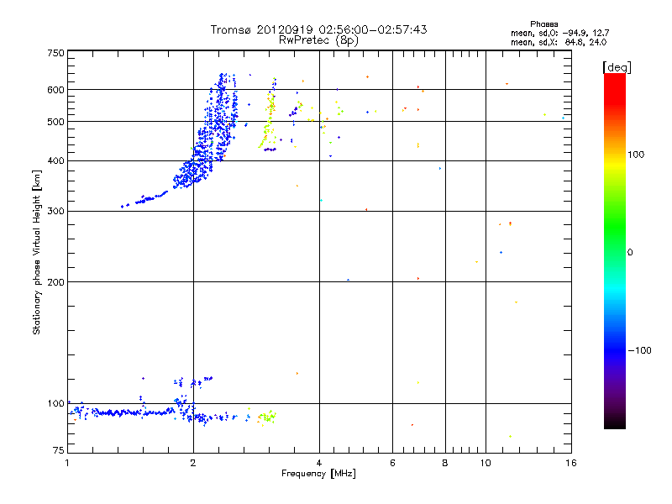Click the blue -100 region of colorbar
Viewport: 672px width, 504px height.
pos(615,349)
